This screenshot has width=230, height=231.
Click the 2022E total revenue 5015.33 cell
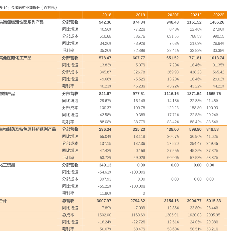click(213, 201)
